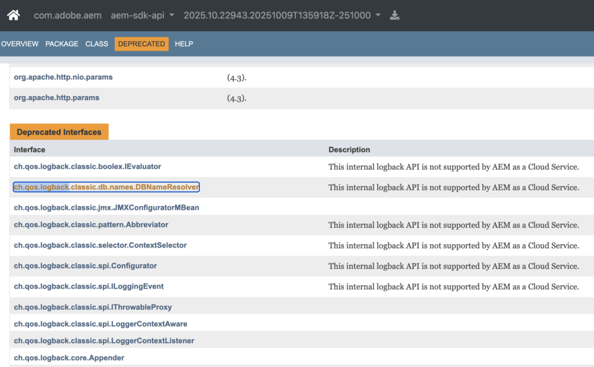This screenshot has width=594, height=367.
Task: Open the IEvaluator interface link
Action: click(x=88, y=167)
